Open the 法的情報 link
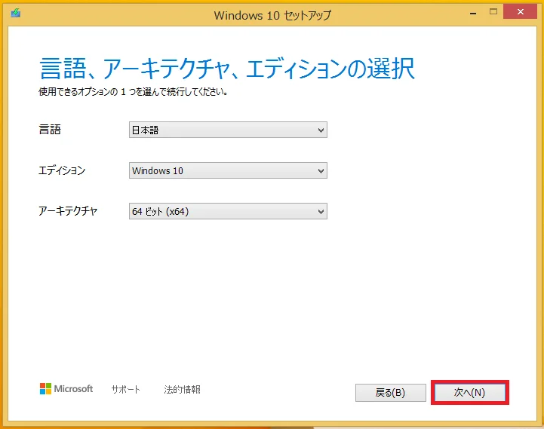This screenshot has height=429, width=544. [x=182, y=390]
